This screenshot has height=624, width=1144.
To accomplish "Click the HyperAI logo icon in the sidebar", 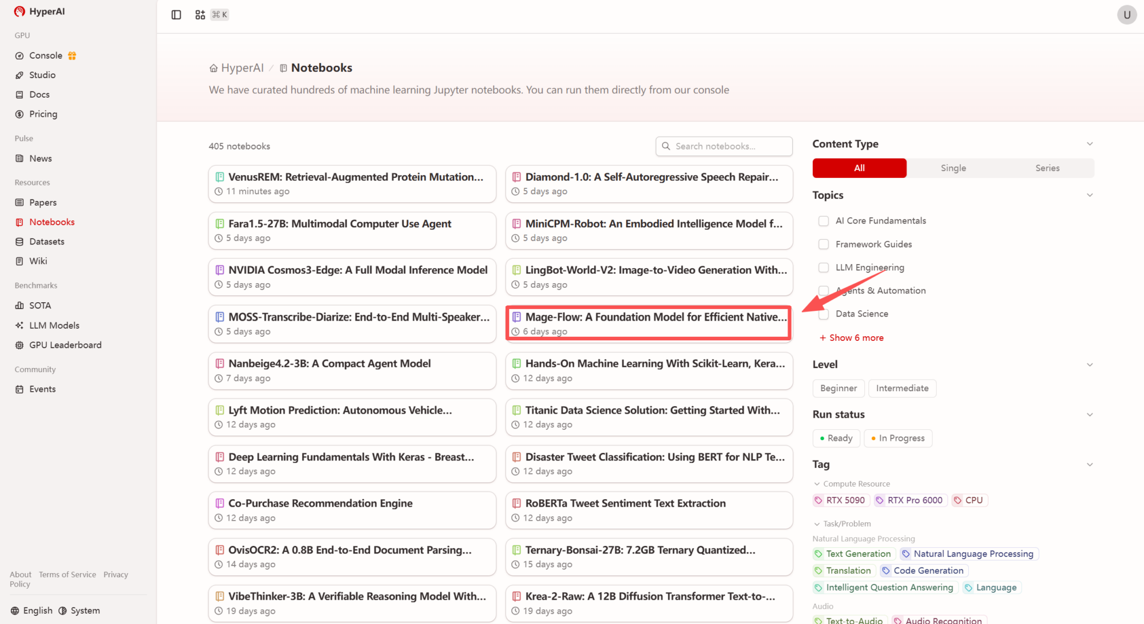I will click(x=20, y=12).
